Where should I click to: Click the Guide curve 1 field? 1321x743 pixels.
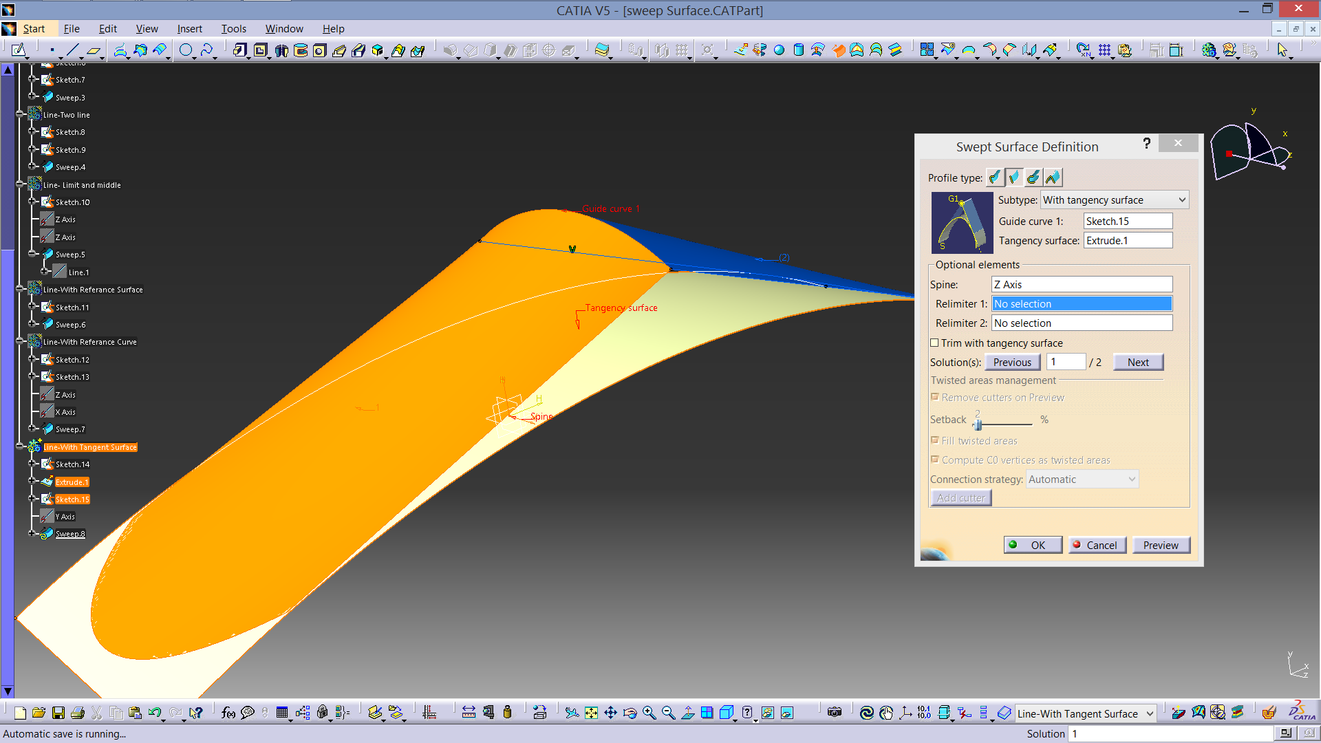point(1128,221)
